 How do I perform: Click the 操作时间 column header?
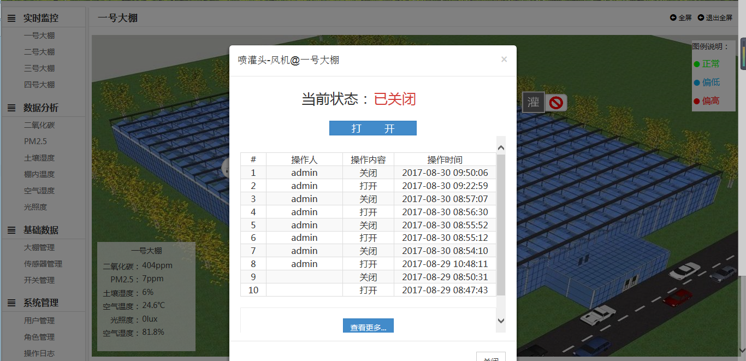point(445,159)
